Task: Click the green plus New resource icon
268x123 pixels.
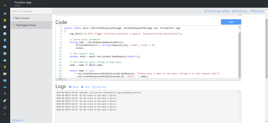Action: (x=5, y=5)
